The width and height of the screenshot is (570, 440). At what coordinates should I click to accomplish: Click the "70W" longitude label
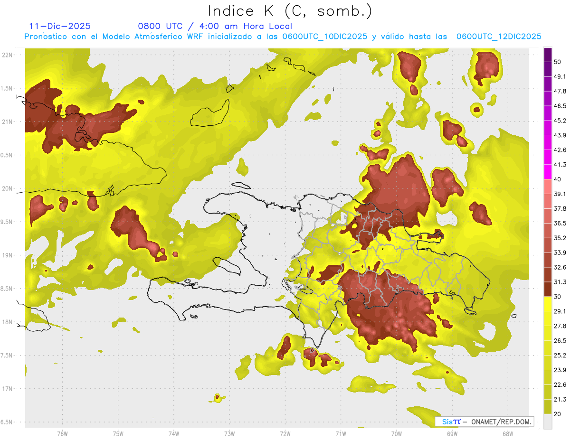click(x=396, y=434)
